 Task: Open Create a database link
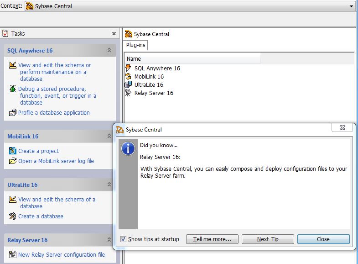click(x=41, y=216)
